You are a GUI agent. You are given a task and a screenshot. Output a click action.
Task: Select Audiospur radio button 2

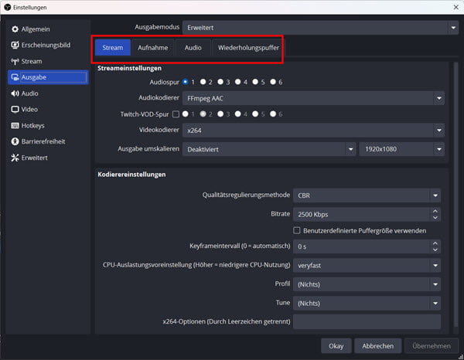(203, 82)
